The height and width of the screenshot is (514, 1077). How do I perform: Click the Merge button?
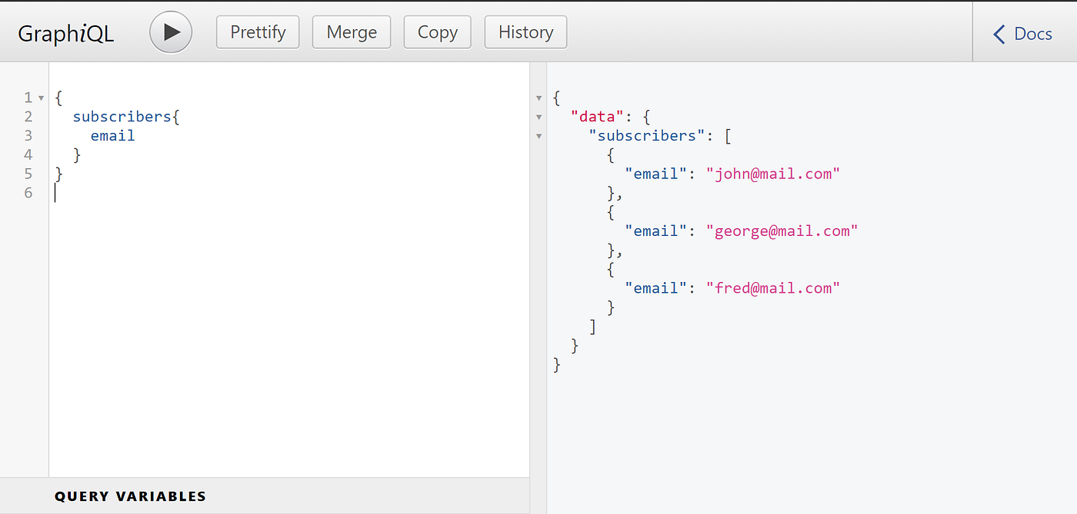point(351,32)
